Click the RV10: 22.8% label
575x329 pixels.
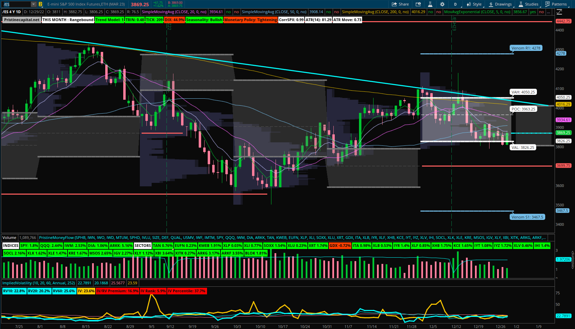[x=14, y=291]
